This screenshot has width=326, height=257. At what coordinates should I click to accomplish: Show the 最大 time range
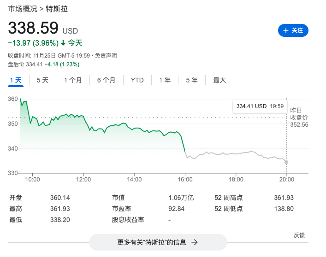coord(219,80)
